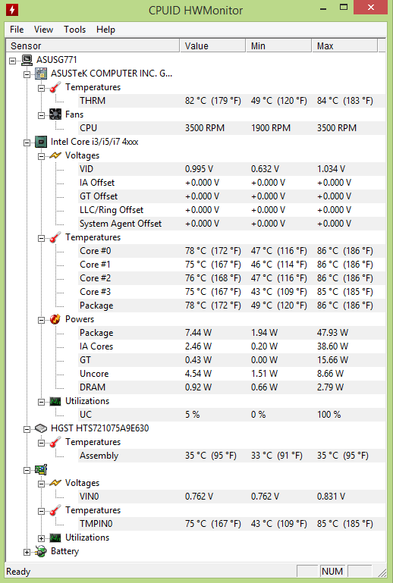Collapse the Intel Core i3/i5/i7 node

[x=27, y=143]
